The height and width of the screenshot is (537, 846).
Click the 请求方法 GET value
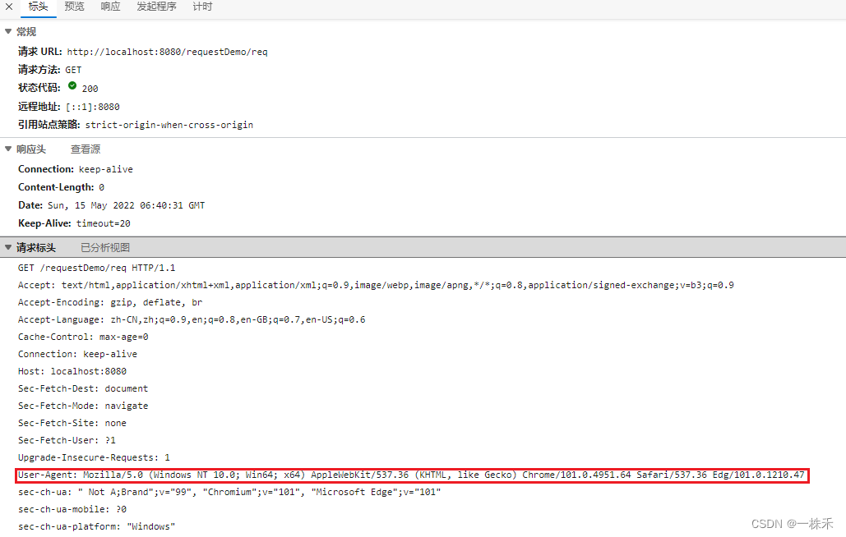[x=73, y=70]
